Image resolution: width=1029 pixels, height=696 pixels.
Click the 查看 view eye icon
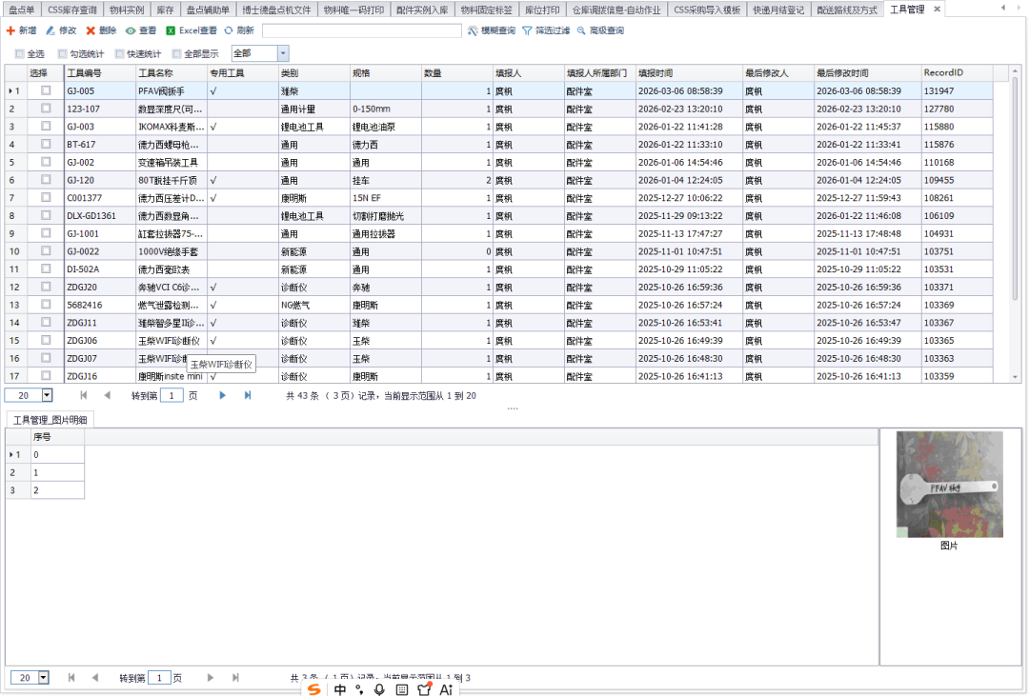click(x=131, y=30)
